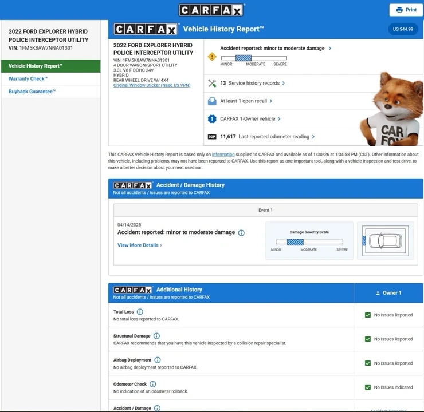Click the US $44.99 price badge
The image size is (424, 412).
click(x=403, y=29)
